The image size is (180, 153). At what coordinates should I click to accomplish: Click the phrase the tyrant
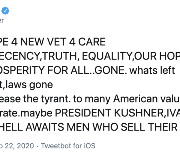50,99
